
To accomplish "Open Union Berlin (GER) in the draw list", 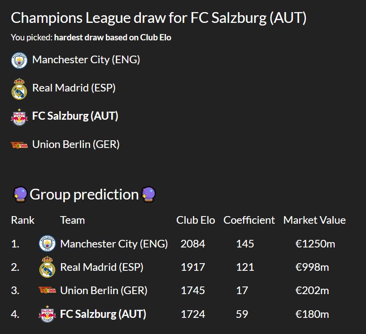I will [76, 144].
